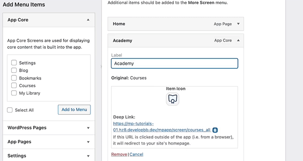Check the Courses checkbox
303x161 pixels.
point(14,85)
